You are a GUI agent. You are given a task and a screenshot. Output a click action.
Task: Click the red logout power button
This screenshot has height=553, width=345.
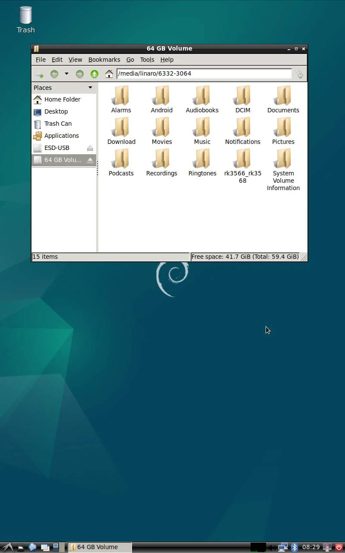point(339,547)
